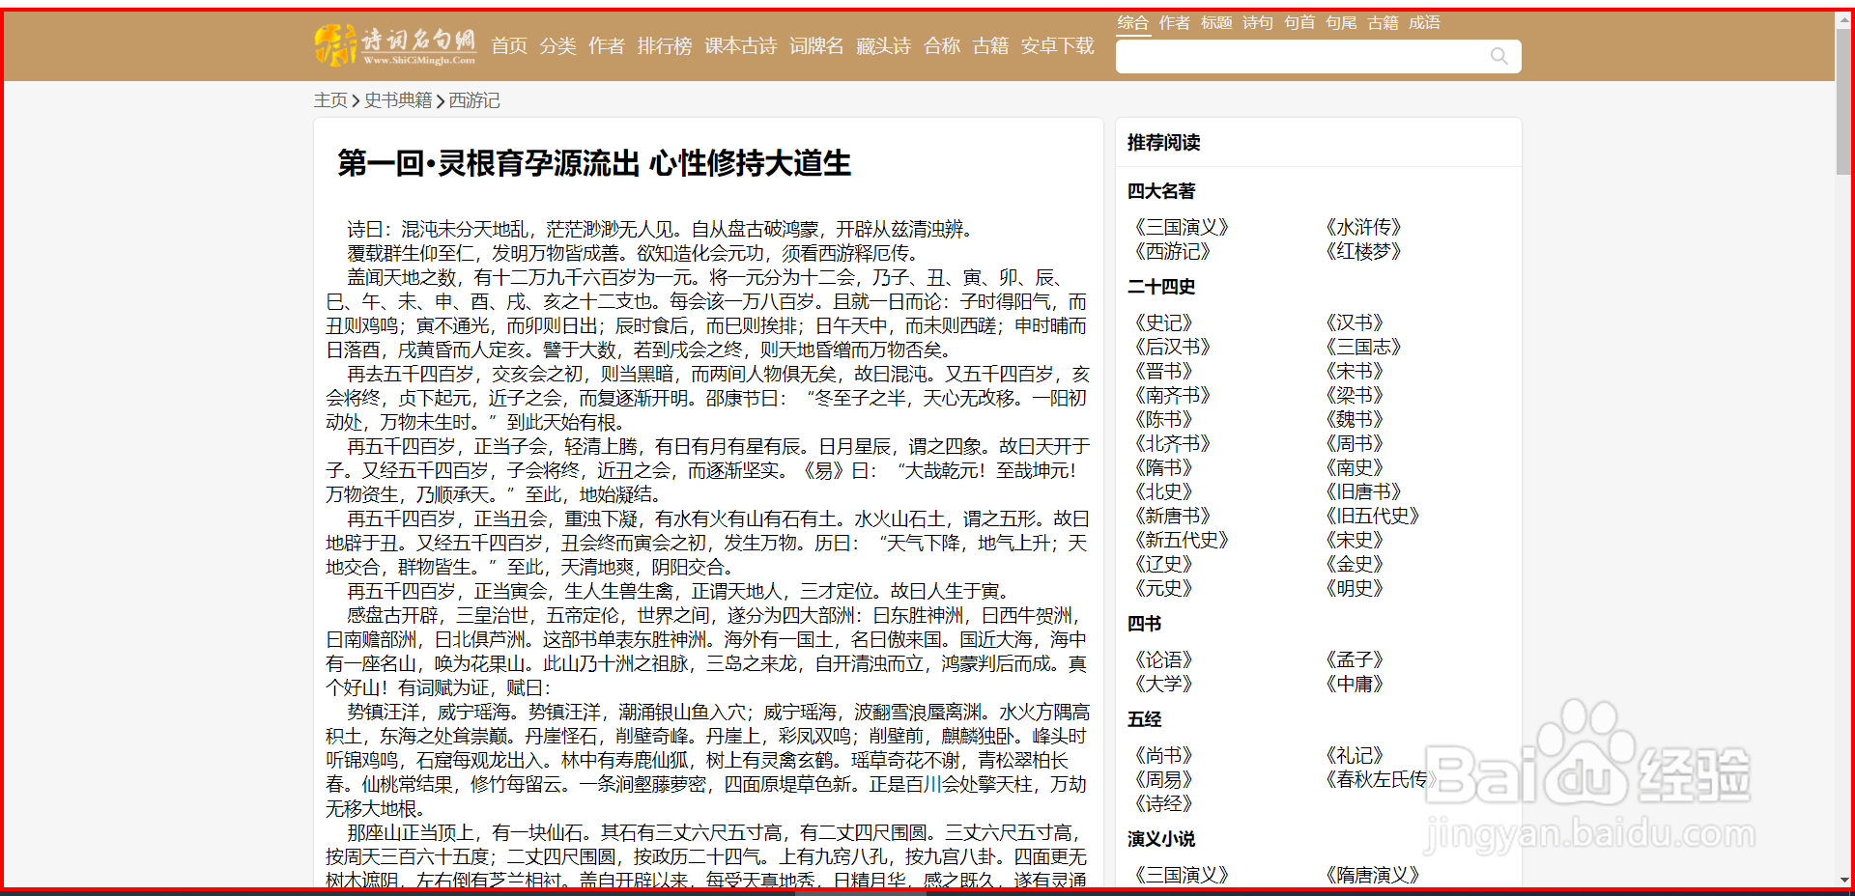Open 《北齐书》 link
1855x896 pixels.
[x=1173, y=443]
